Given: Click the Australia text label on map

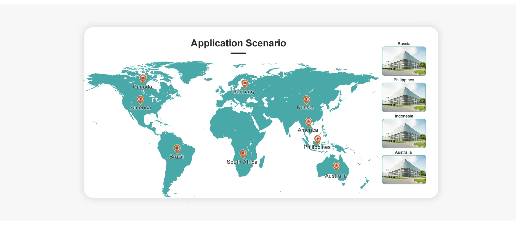Looking at the screenshot, I should (336, 176).
